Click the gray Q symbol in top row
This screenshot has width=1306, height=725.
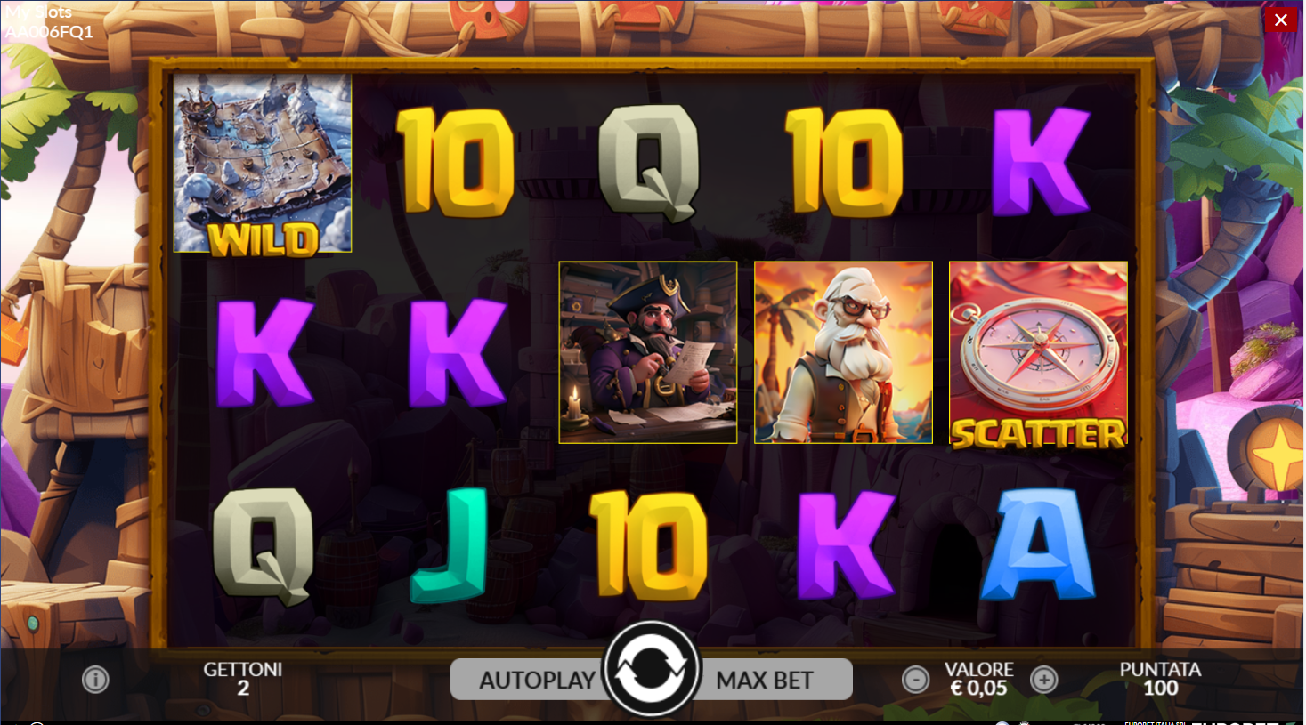tap(648, 163)
